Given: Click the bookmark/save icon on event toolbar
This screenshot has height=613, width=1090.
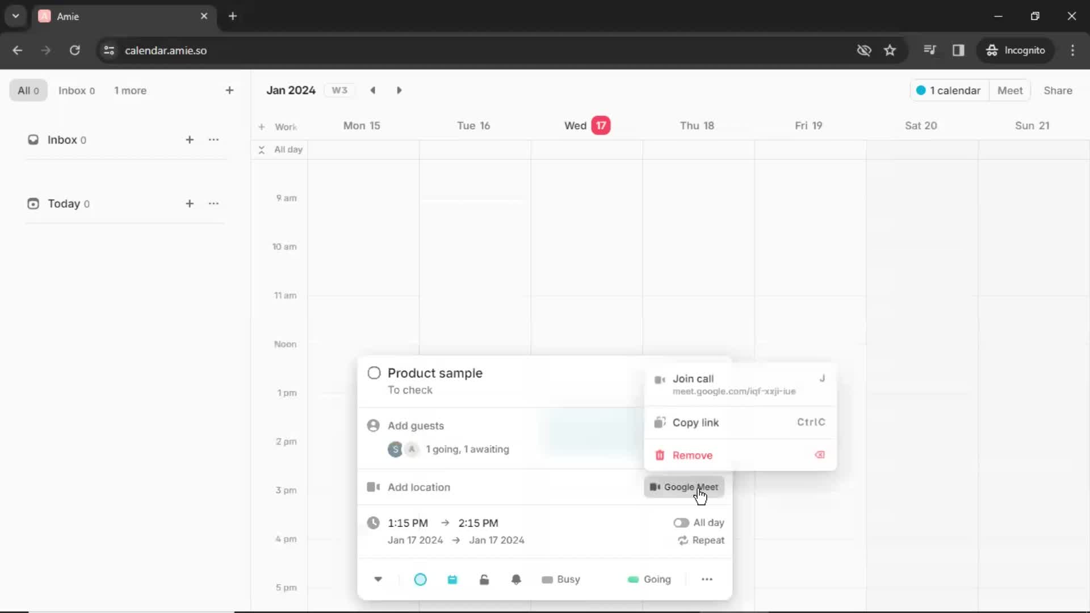Looking at the screenshot, I should coord(453,580).
